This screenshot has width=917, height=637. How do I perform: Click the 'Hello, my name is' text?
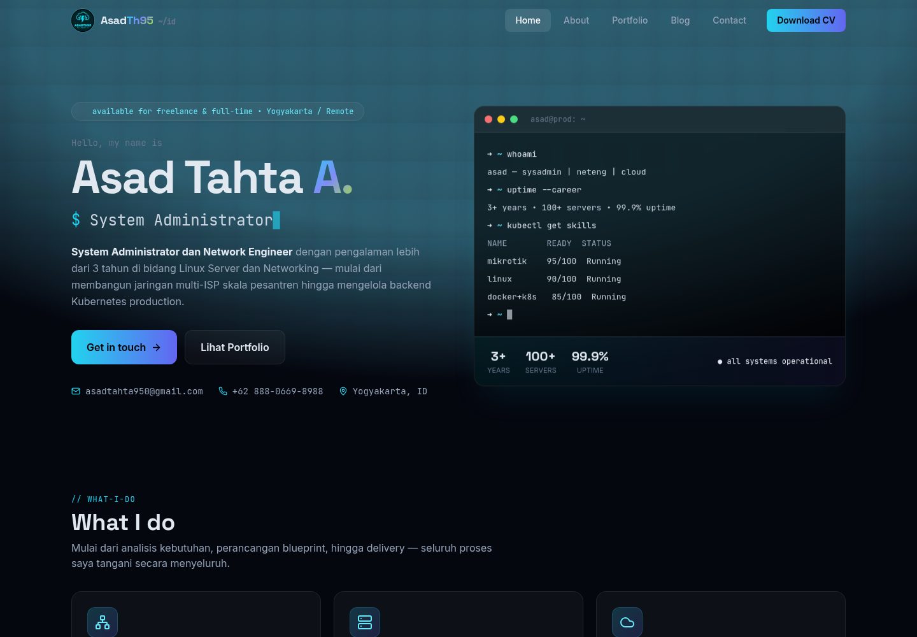tap(117, 143)
